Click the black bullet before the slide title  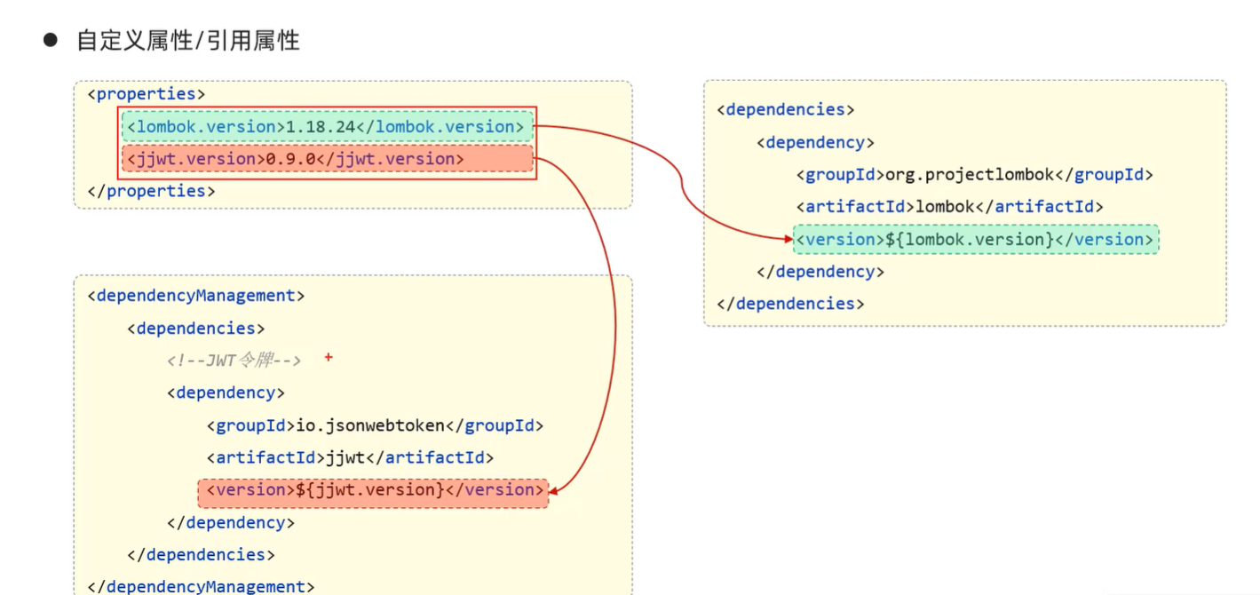(x=51, y=40)
